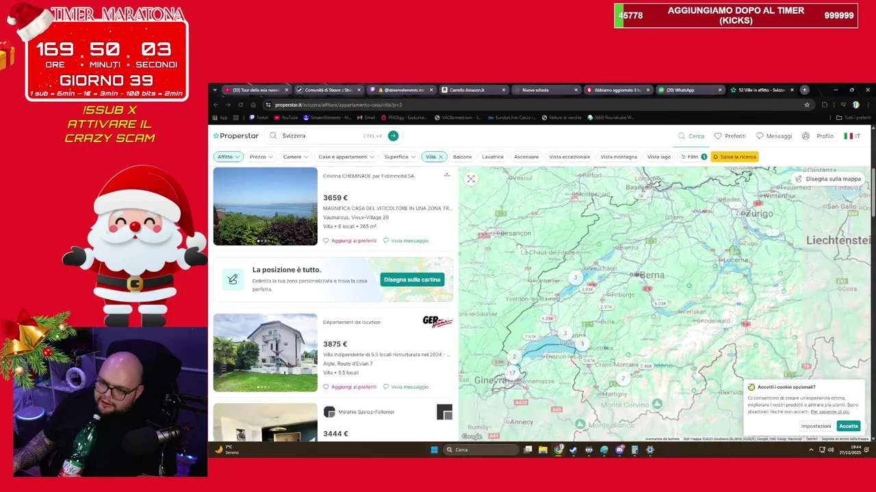This screenshot has height=492, width=876.
Task: Switch to the Nuova scheda tab
Action: tap(545, 90)
